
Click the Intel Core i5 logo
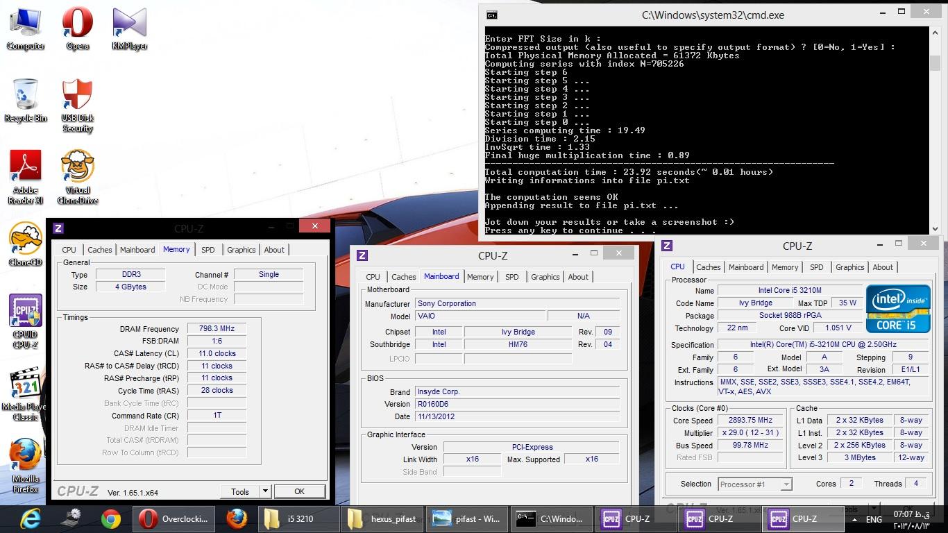coord(898,308)
